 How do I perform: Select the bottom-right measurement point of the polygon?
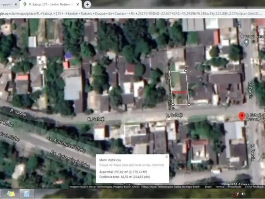pos(189,104)
